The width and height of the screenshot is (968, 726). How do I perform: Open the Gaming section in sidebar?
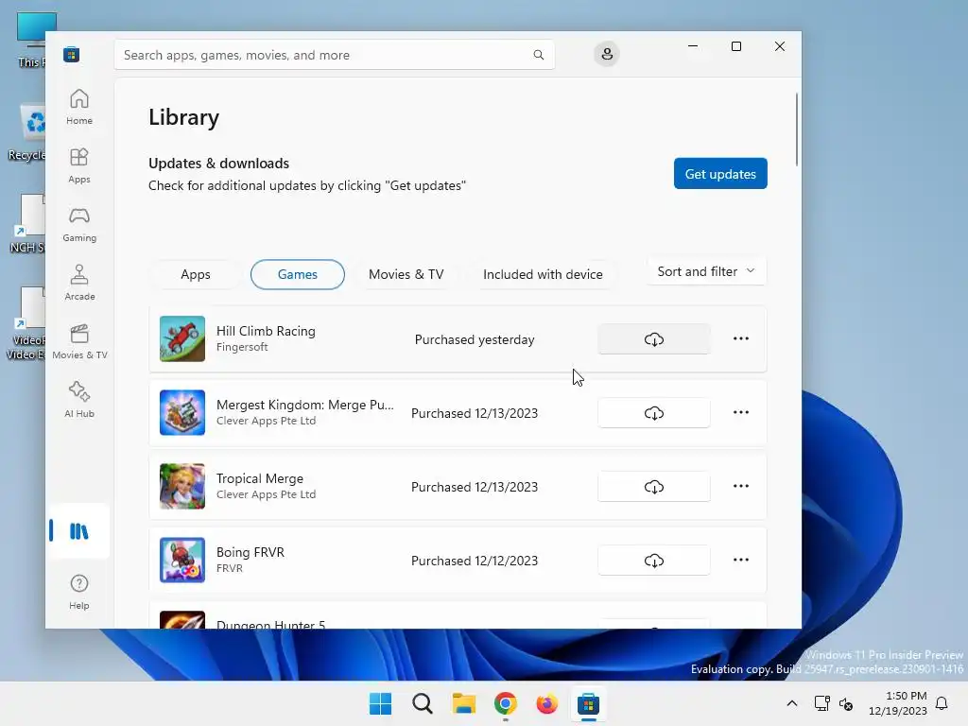click(79, 224)
